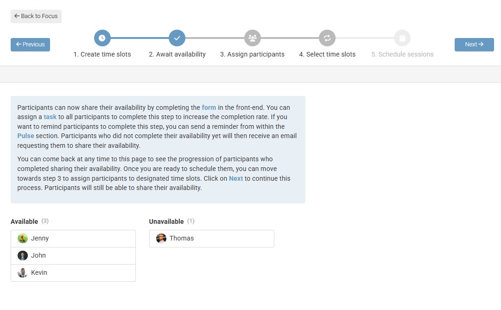Click Kevin's avatar picture
This screenshot has width=501, height=310.
point(23,273)
